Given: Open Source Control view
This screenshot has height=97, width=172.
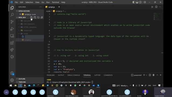Looking at the screenshot, I should (x=12, y=22).
